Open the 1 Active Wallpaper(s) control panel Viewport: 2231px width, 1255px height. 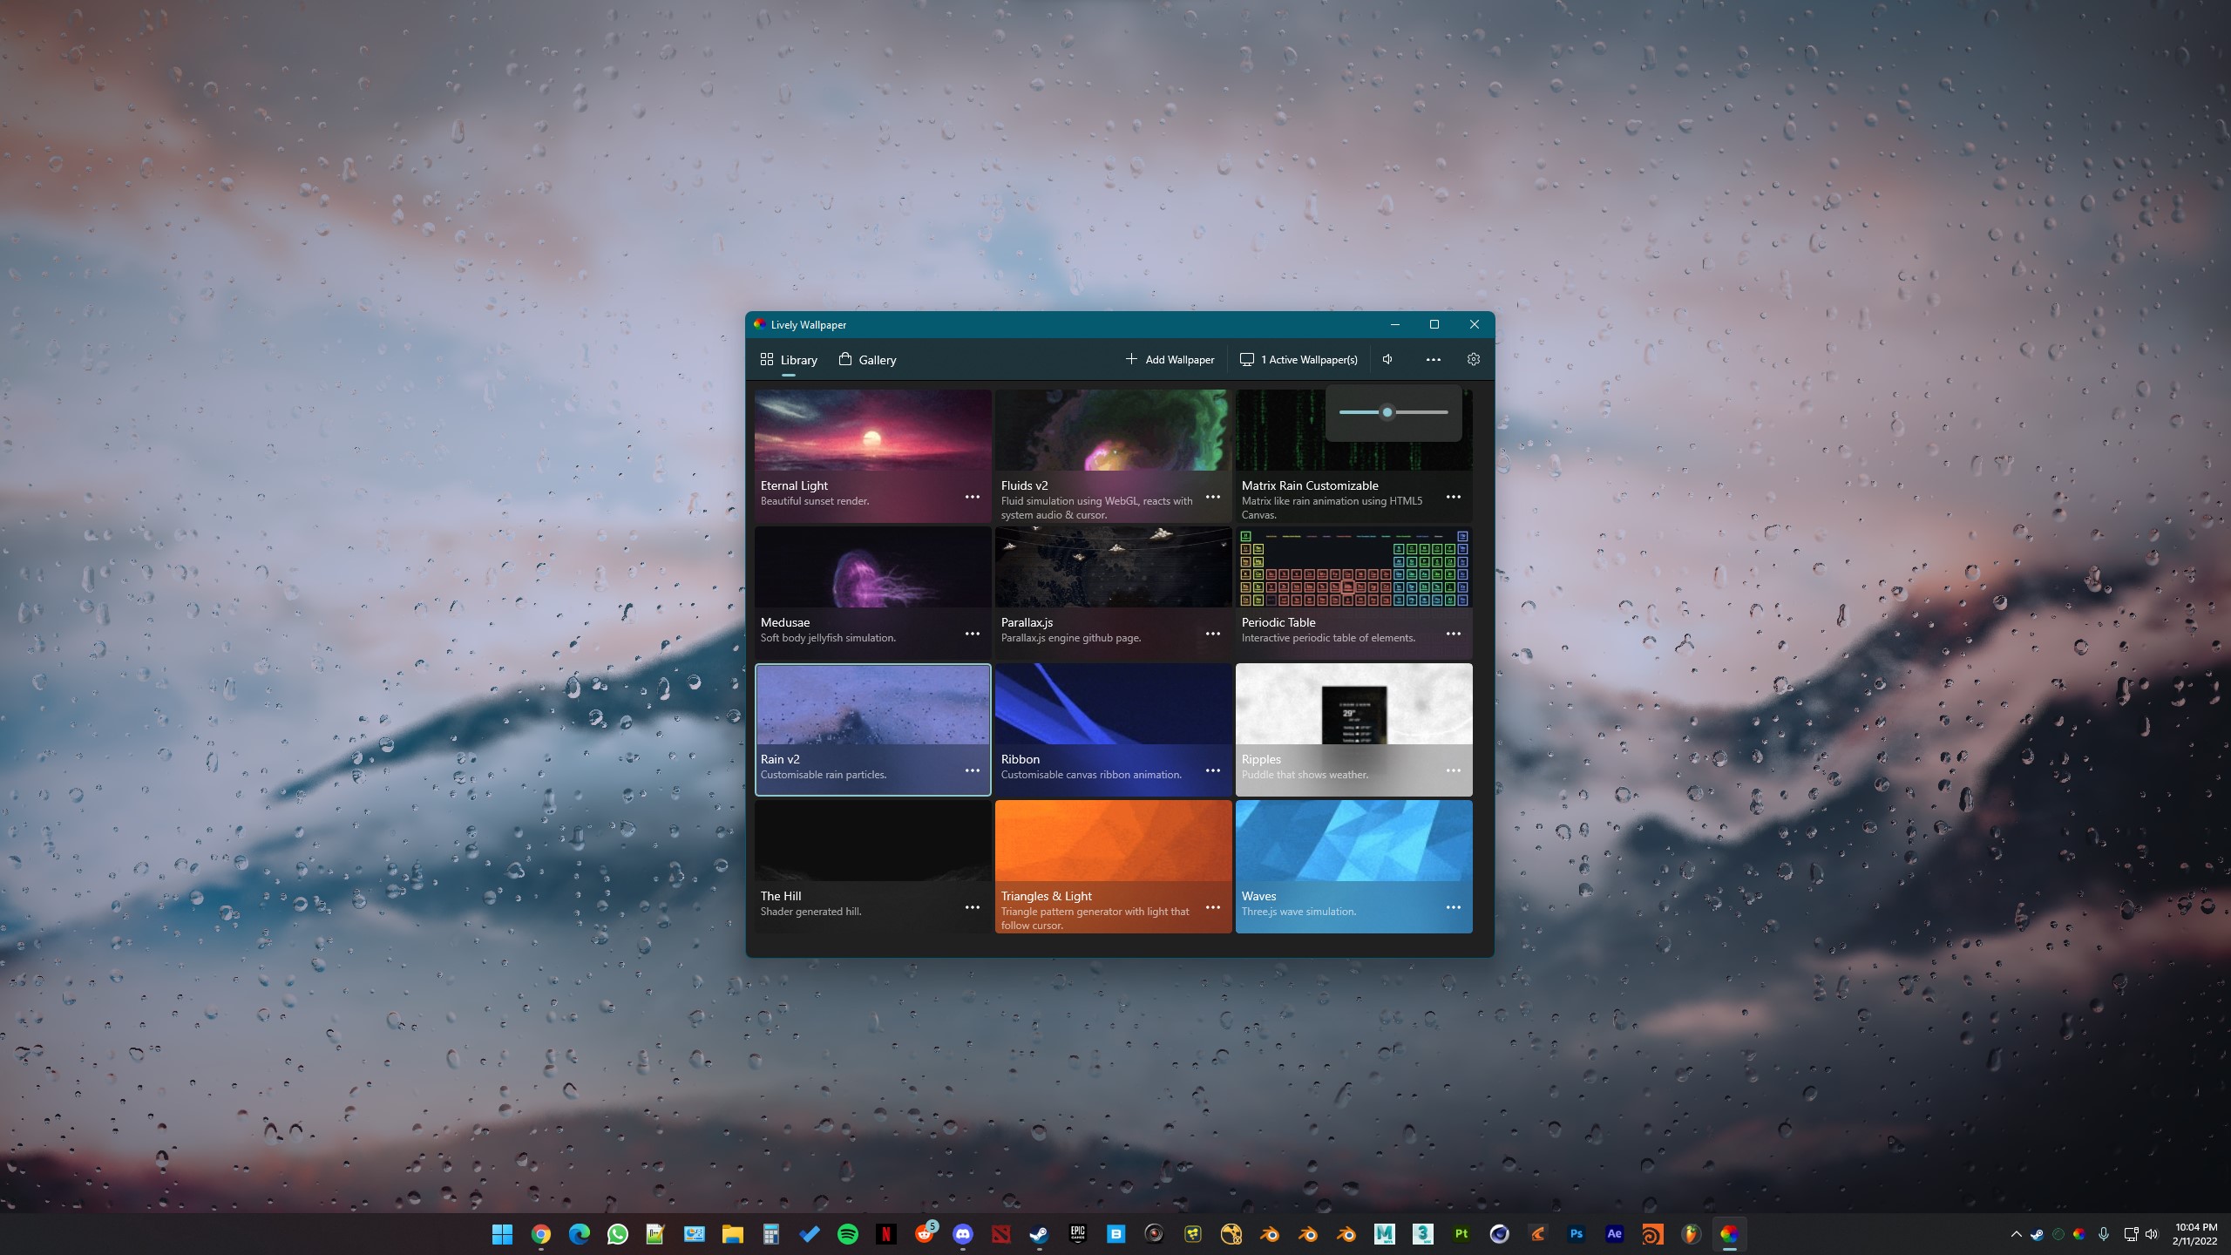pyautogui.click(x=1299, y=359)
